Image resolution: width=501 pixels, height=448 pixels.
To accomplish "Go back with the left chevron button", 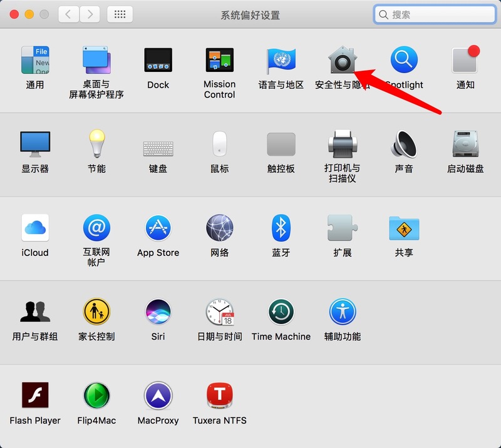I will click(68, 14).
